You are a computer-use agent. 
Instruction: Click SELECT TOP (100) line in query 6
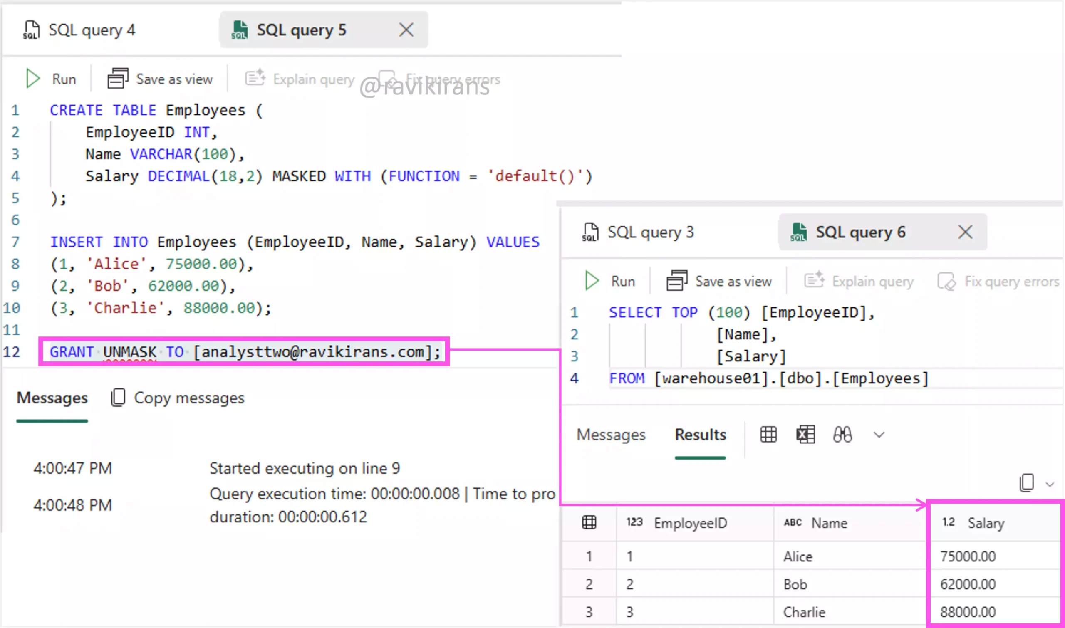tap(742, 313)
